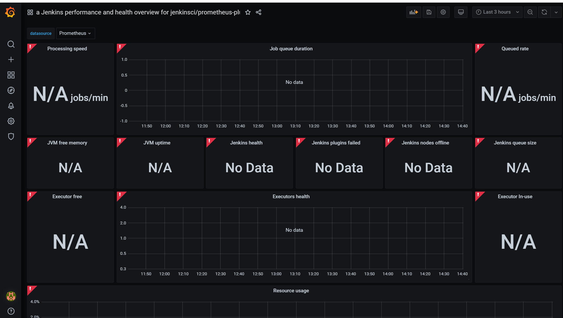Click the error indicator on Processing speed panel
Viewport: 563px width, 318px height.
point(30,47)
